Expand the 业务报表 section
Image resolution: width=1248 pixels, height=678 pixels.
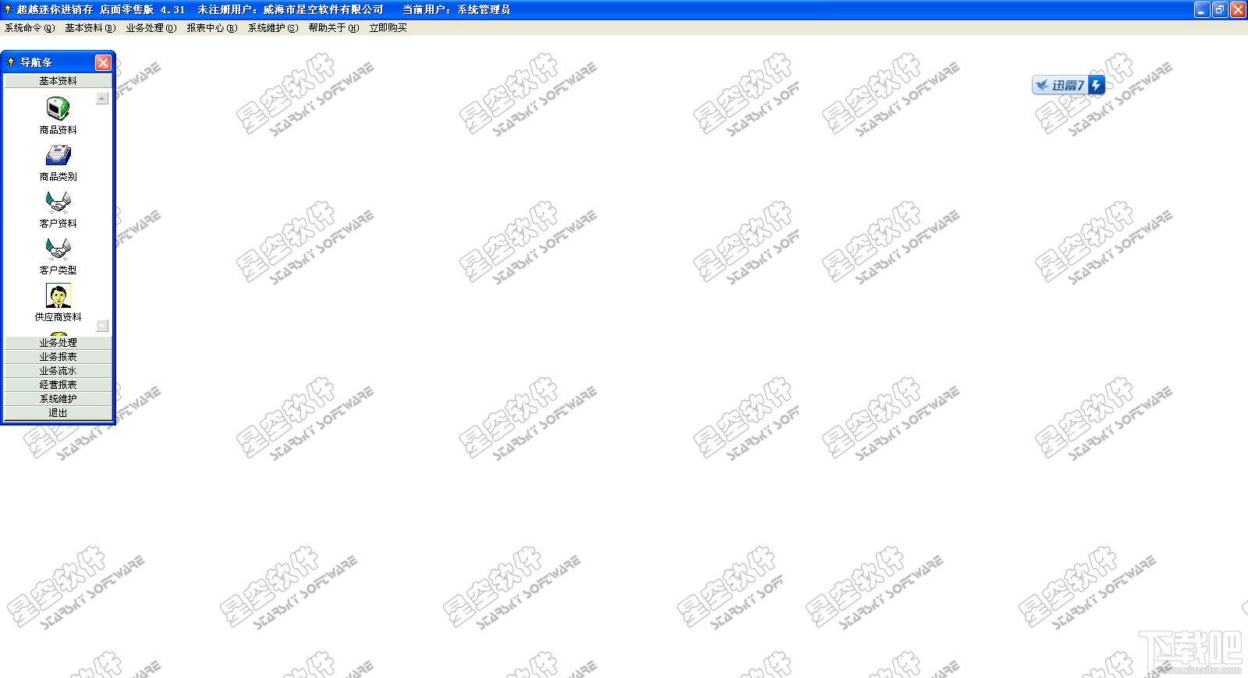pyautogui.click(x=58, y=357)
